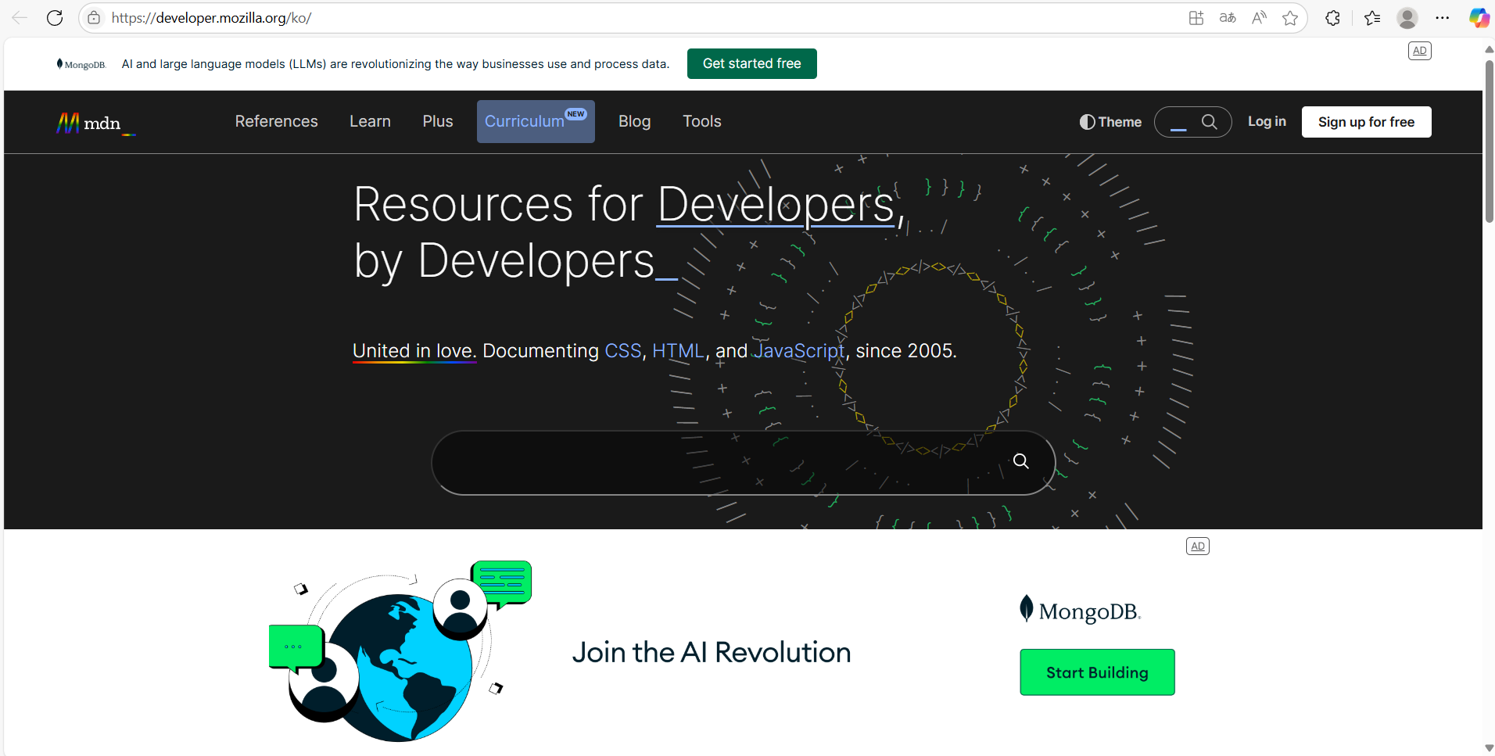Expand the Learn menu

(x=370, y=121)
